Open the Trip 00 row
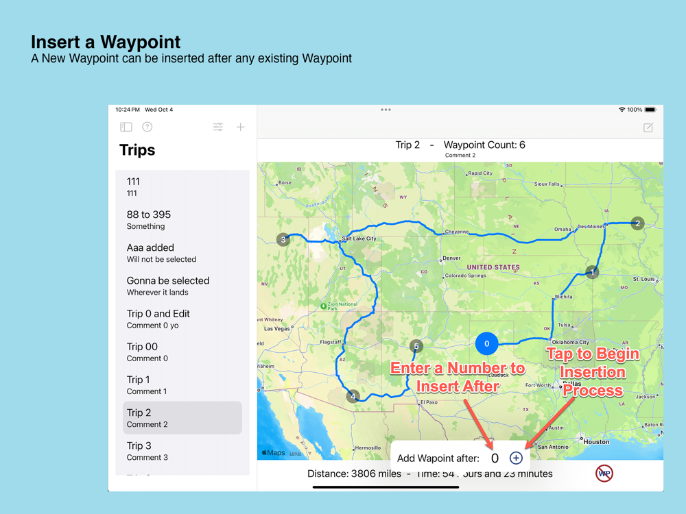Image resolution: width=686 pixels, height=514 pixels. coord(182,352)
